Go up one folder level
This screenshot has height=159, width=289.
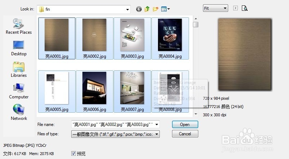pos(147,9)
